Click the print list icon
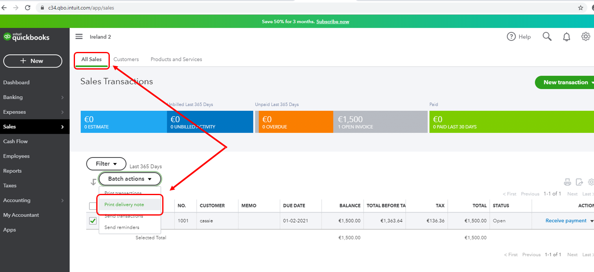594x272 pixels. click(x=567, y=182)
